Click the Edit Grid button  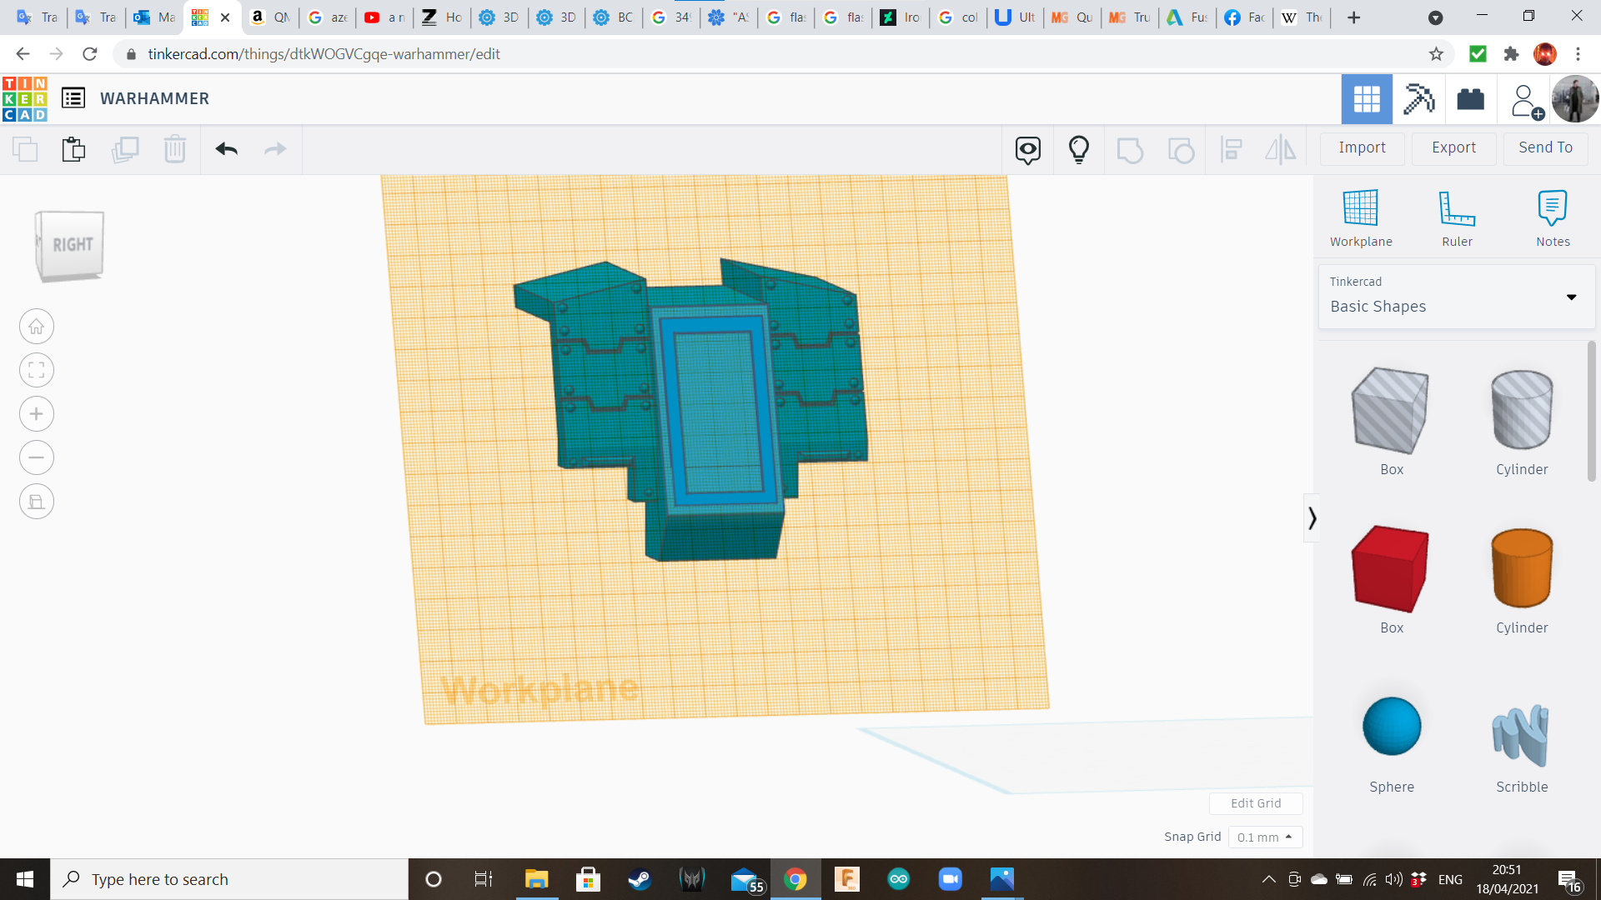1256,803
